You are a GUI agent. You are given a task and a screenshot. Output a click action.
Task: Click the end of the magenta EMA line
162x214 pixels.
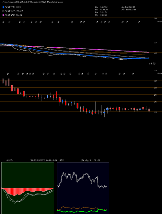tap(149, 52)
